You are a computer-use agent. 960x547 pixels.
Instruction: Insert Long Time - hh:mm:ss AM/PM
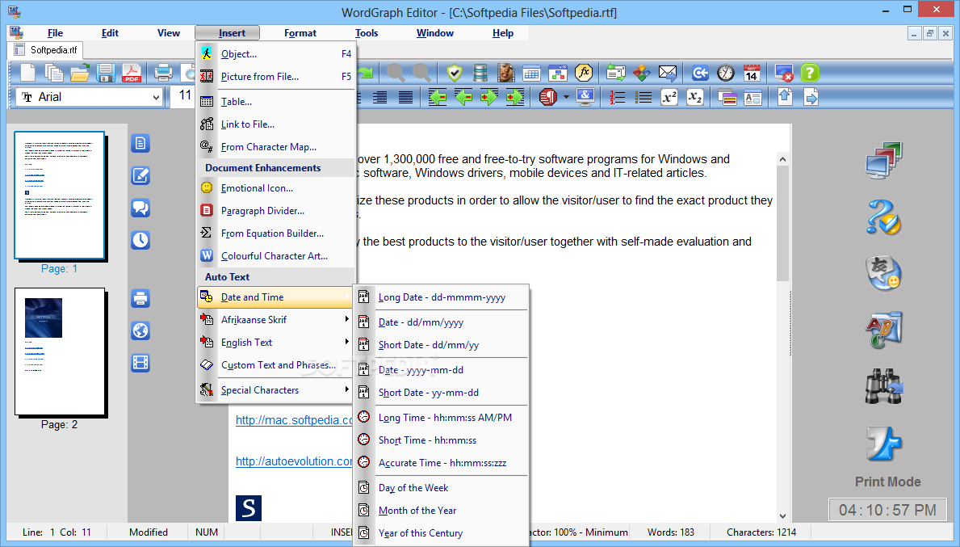tap(442, 418)
